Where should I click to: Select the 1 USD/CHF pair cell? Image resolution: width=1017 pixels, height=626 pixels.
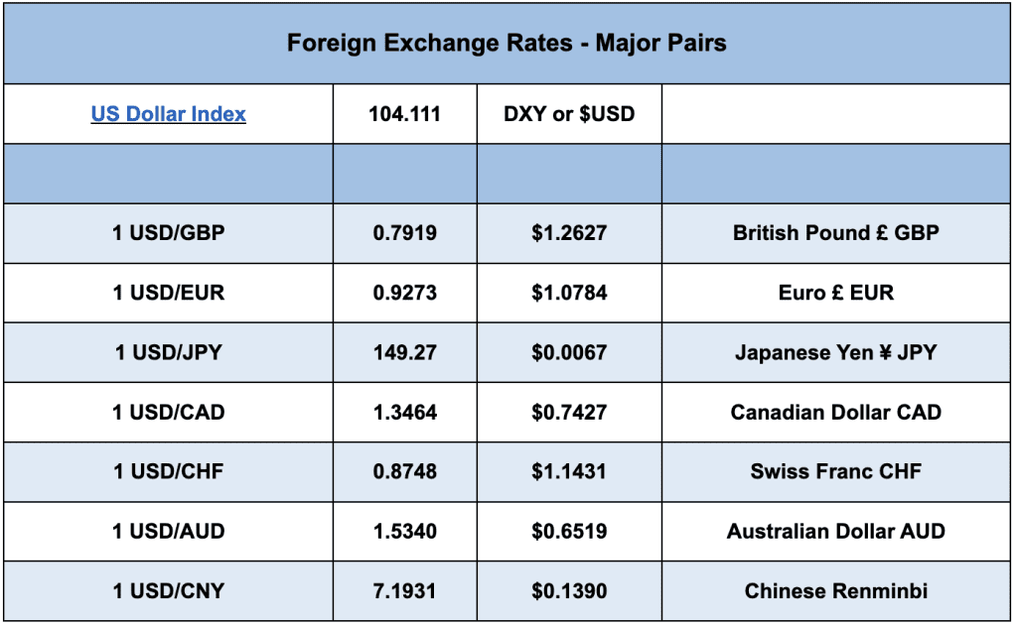point(169,471)
